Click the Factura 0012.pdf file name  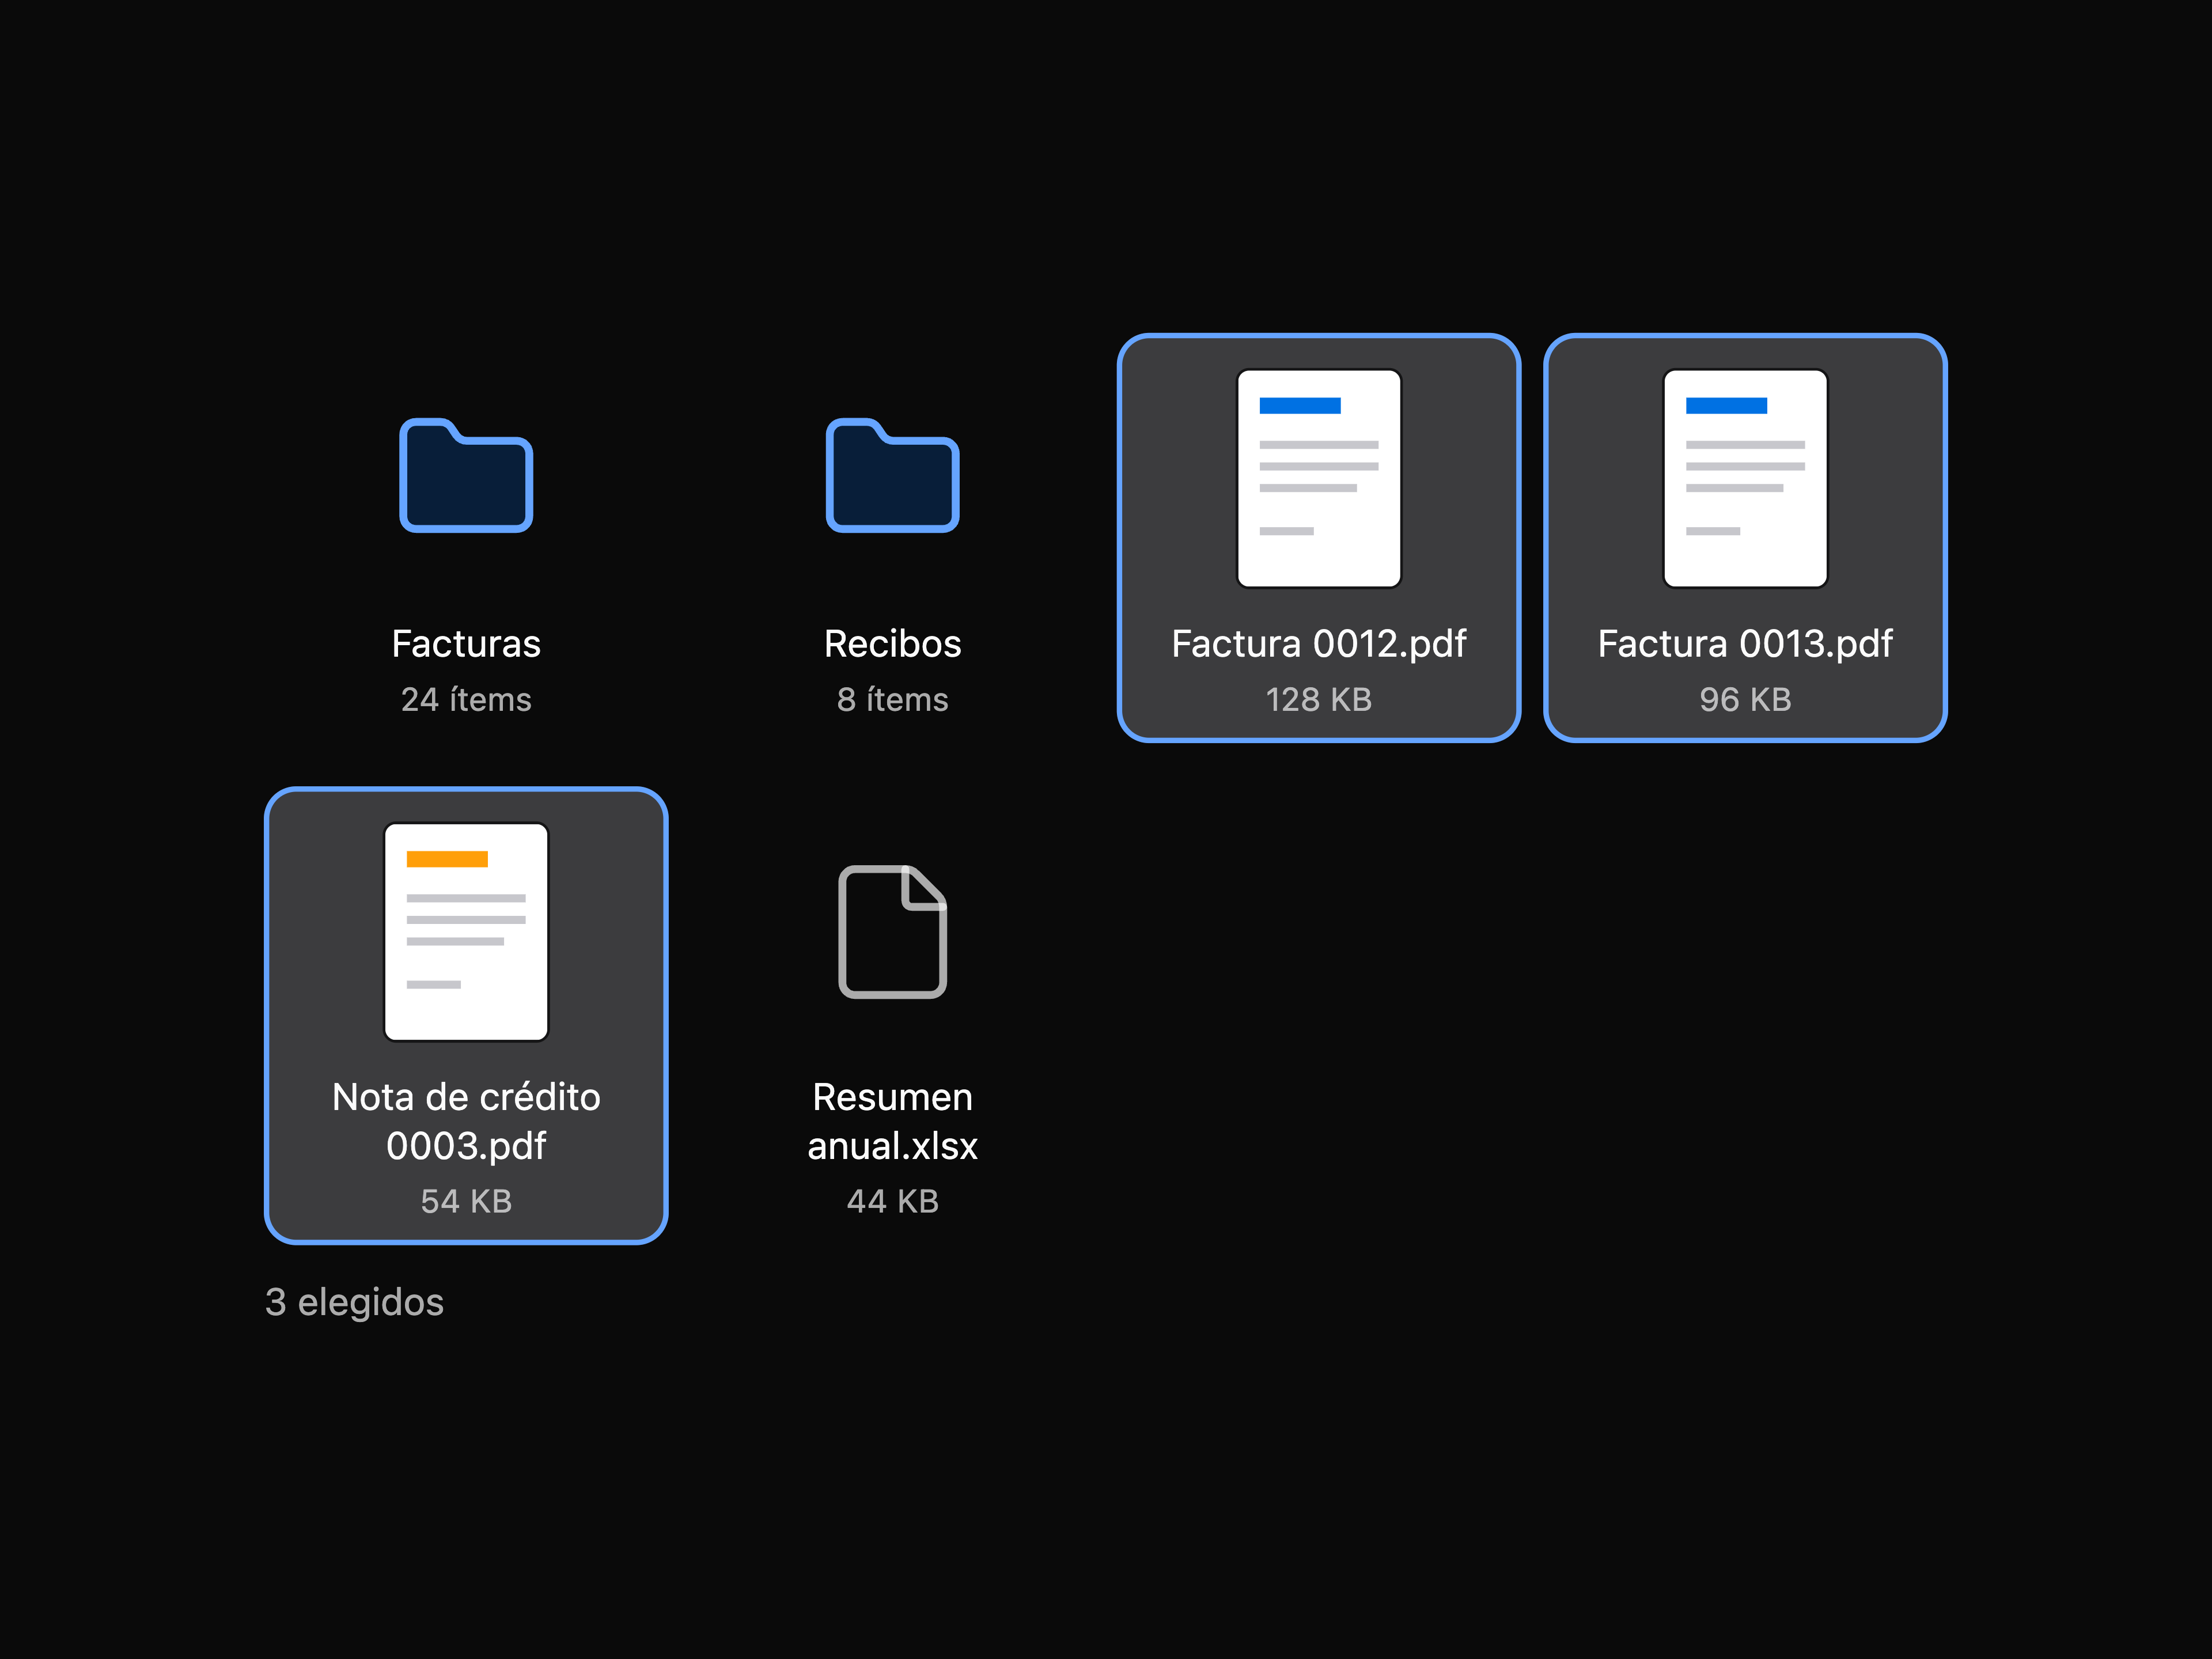tap(1319, 645)
